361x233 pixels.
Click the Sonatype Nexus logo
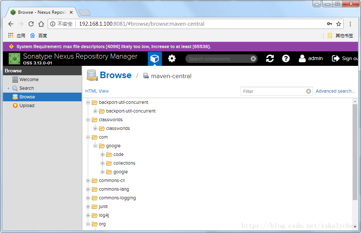click(14, 59)
